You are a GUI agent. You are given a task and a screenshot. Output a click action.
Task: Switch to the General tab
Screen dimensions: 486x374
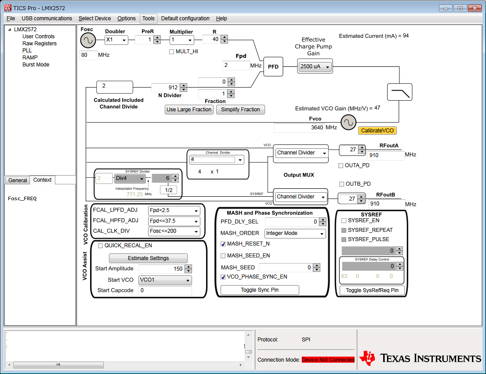[x=18, y=180]
